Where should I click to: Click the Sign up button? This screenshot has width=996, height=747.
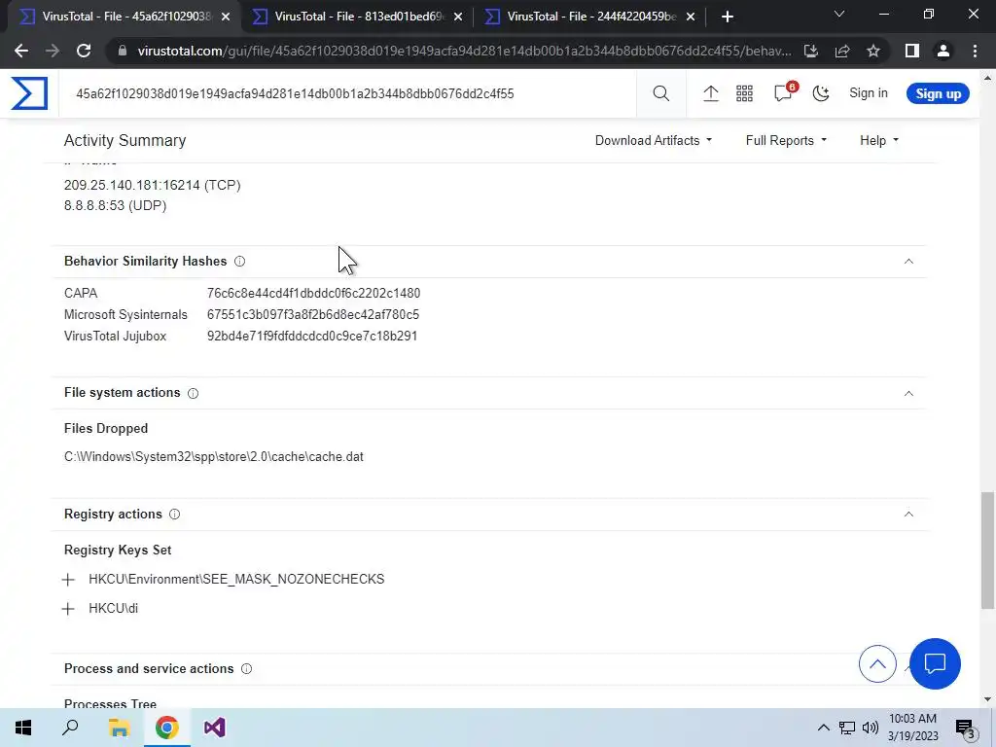[x=938, y=93]
